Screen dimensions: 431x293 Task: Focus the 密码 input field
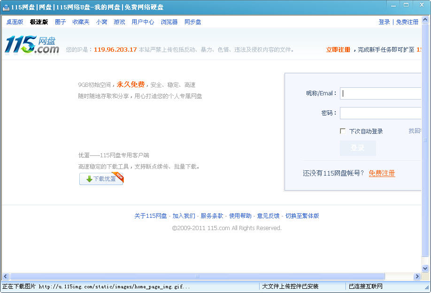click(x=381, y=113)
